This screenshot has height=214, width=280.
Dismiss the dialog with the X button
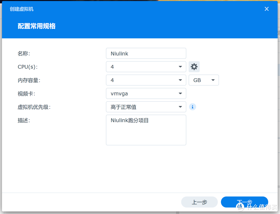267,9
